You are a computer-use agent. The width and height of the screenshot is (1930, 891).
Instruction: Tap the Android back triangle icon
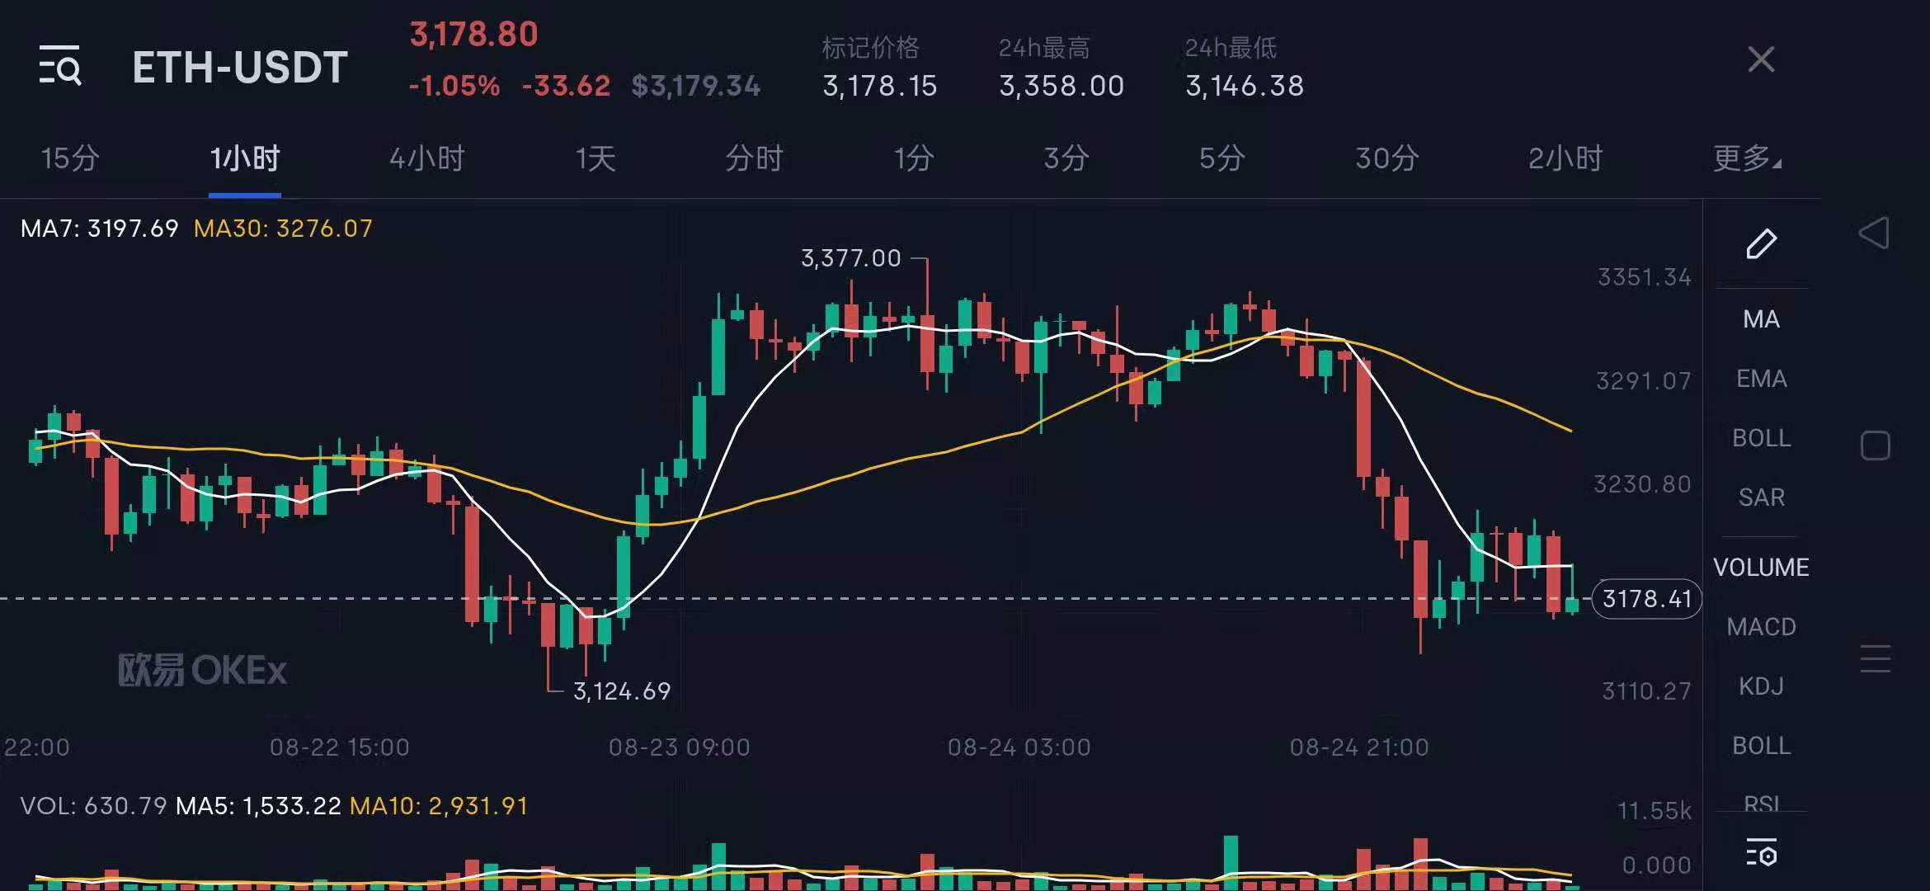click(x=1874, y=233)
